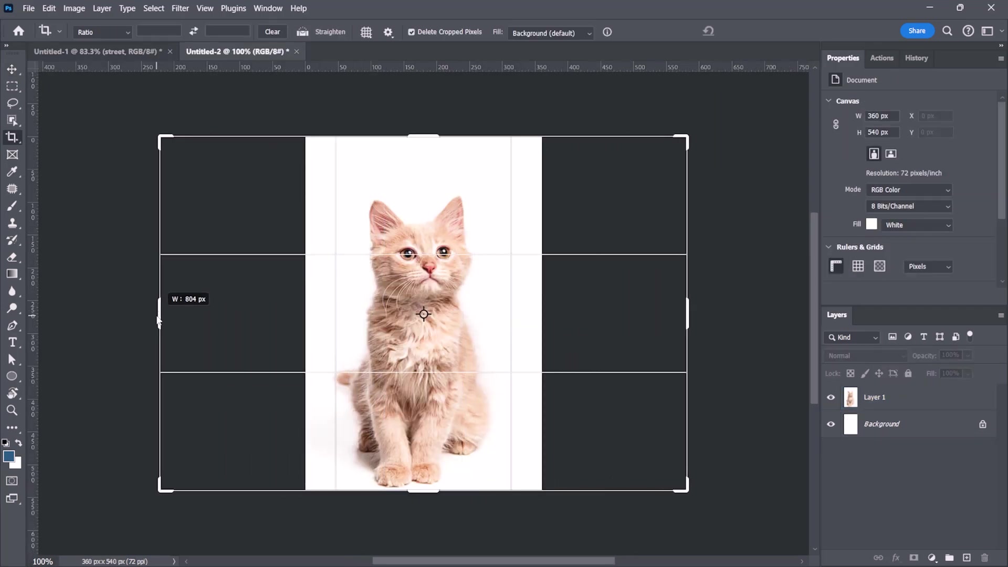The width and height of the screenshot is (1008, 567).
Task: Toggle the width-height link constraint
Action: pos(836,124)
